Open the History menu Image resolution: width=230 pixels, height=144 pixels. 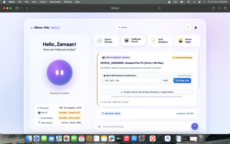pos(43,2)
